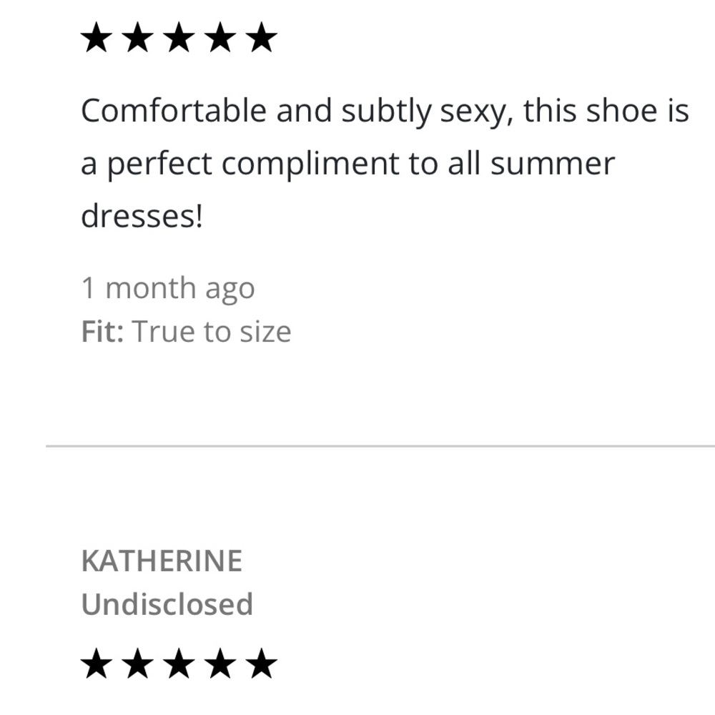The height and width of the screenshot is (715, 715).
Task: Select the fifth star of the top review rating
Action: [x=262, y=38]
